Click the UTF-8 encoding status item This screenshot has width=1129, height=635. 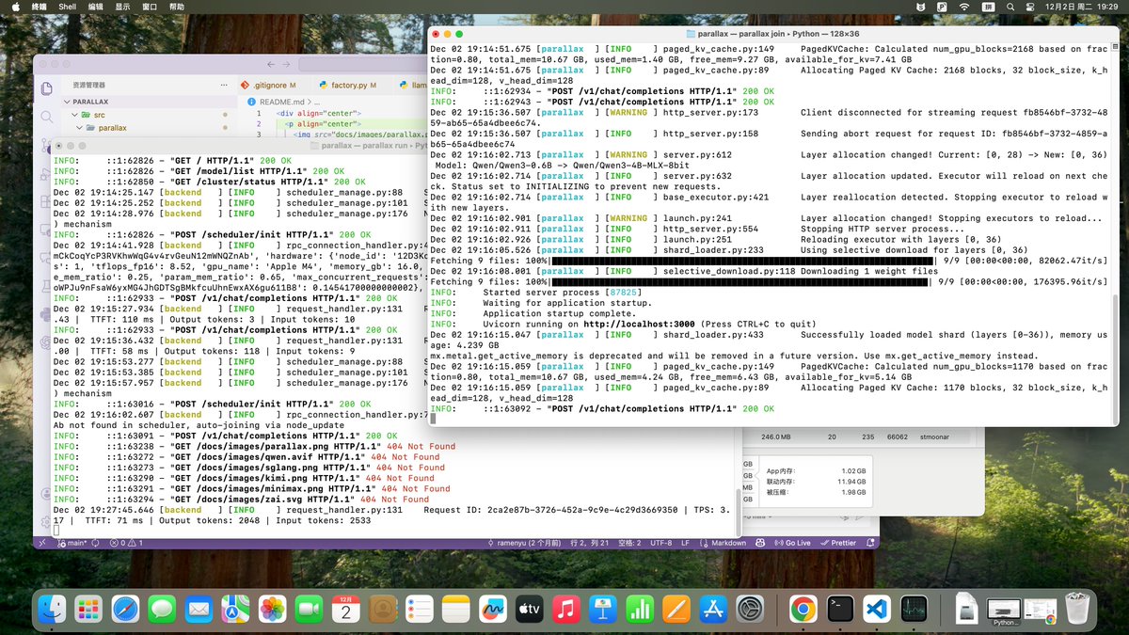[660, 543]
